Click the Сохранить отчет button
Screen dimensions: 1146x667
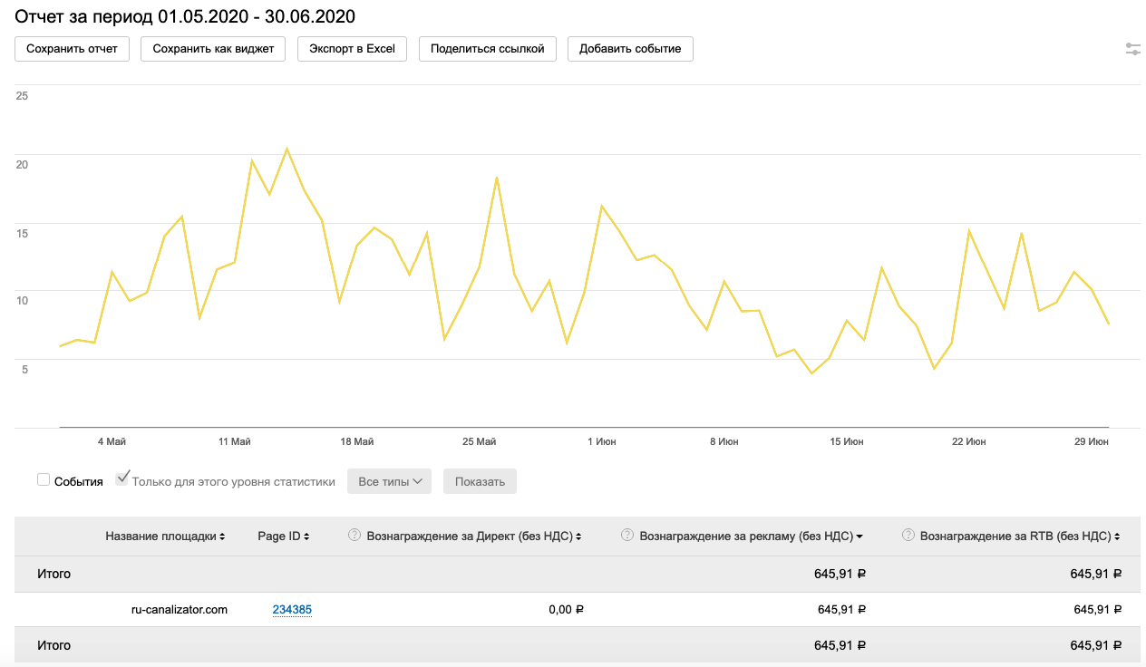coord(73,49)
